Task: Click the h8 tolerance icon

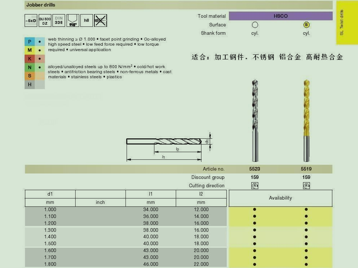Action: click(87, 21)
